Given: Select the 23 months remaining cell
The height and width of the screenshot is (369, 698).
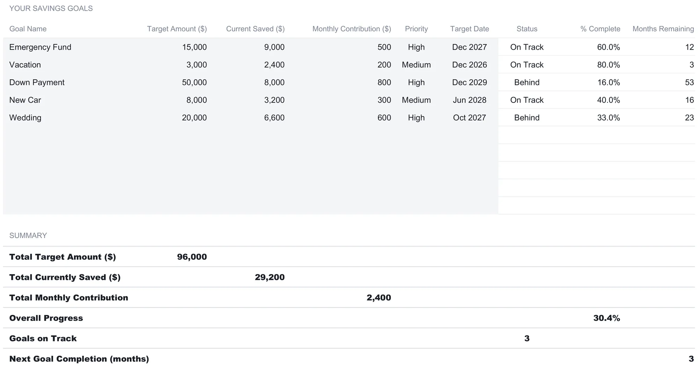Looking at the screenshot, I should pos(689,118).
